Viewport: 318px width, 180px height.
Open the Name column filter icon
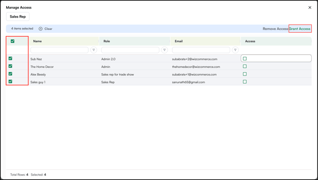94,50
